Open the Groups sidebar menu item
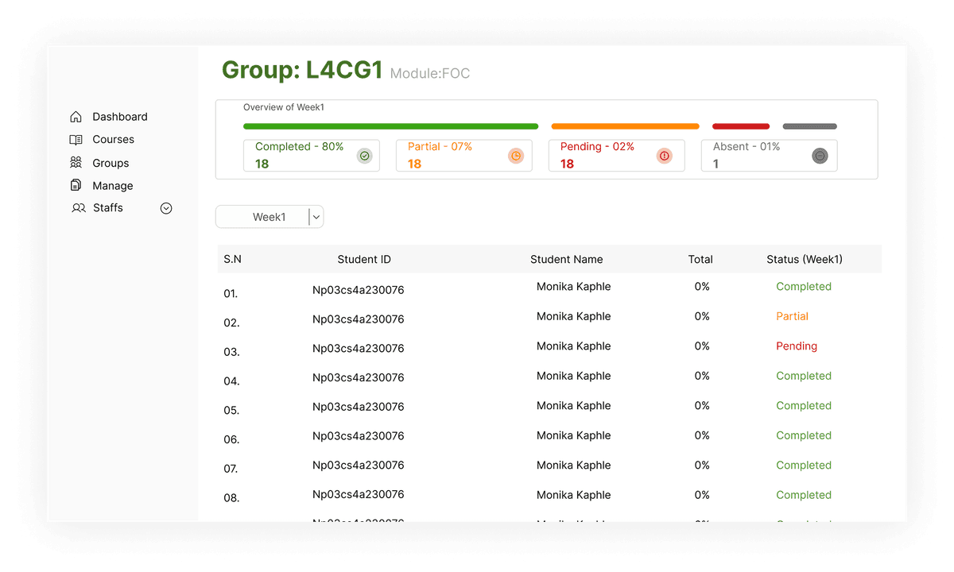 (x=111, y=163)
